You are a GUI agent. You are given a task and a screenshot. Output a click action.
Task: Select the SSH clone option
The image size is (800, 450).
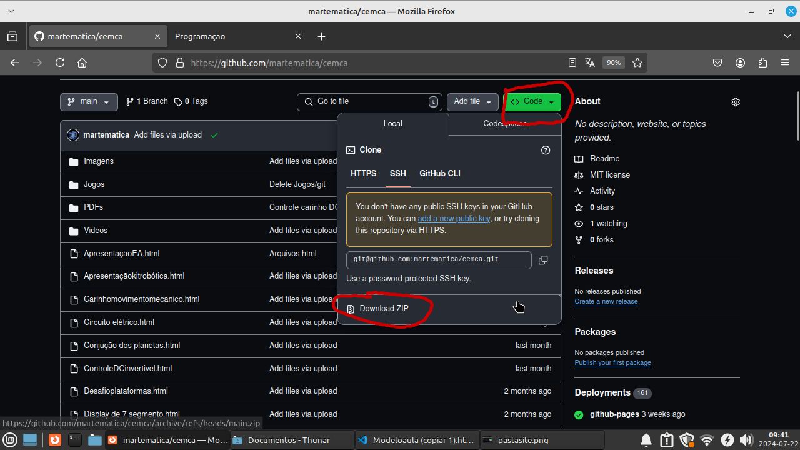coord(398,174)
